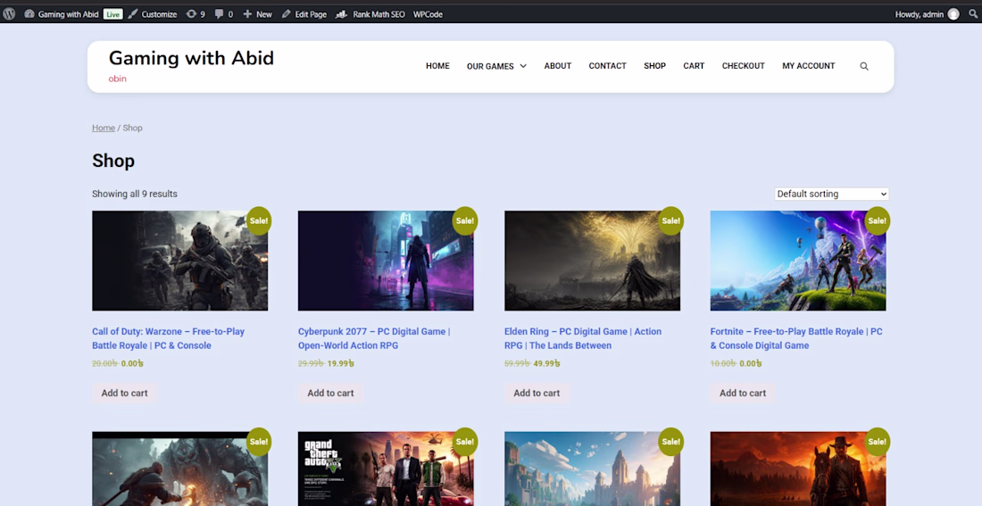
Task: Go to Home in navigation
Action: (437, 66)
